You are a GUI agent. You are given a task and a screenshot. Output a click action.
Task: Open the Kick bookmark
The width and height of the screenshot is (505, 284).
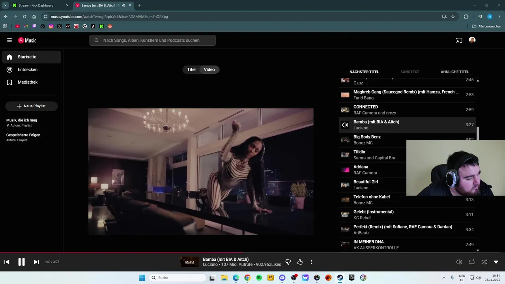click(x=101, y=26)
